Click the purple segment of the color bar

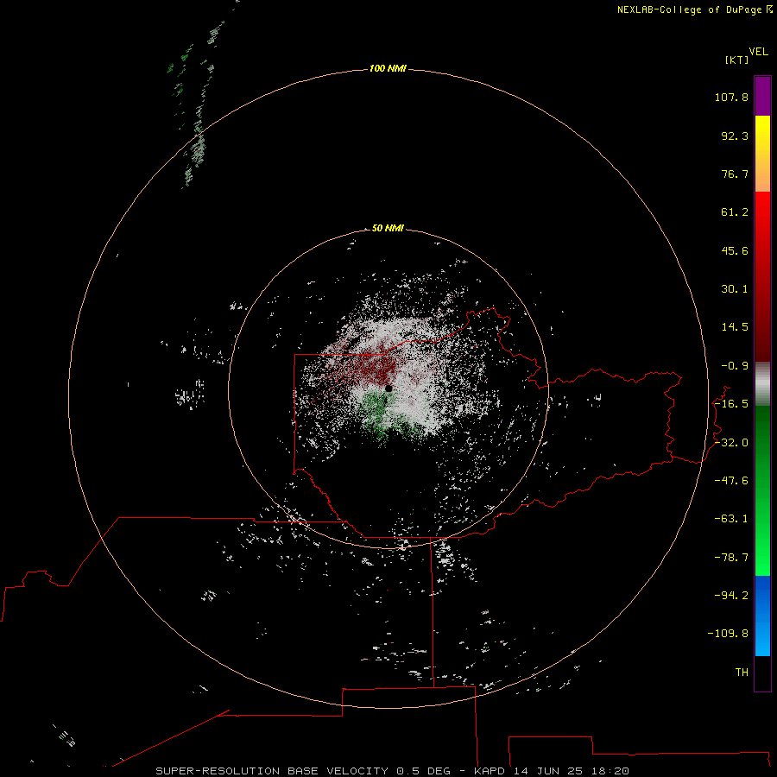[x=762, y=97]
